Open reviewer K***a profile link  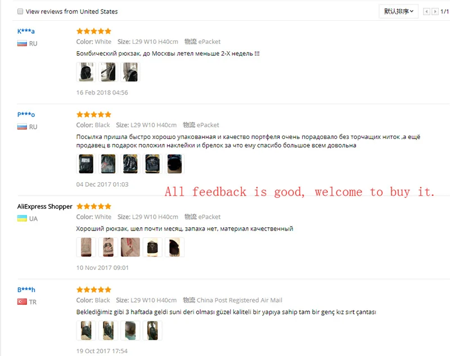26,31
